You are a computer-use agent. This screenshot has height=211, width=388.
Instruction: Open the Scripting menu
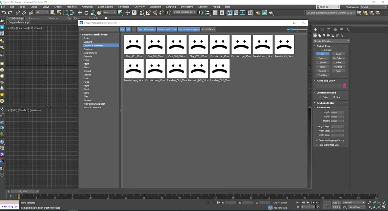coord(171,7)
